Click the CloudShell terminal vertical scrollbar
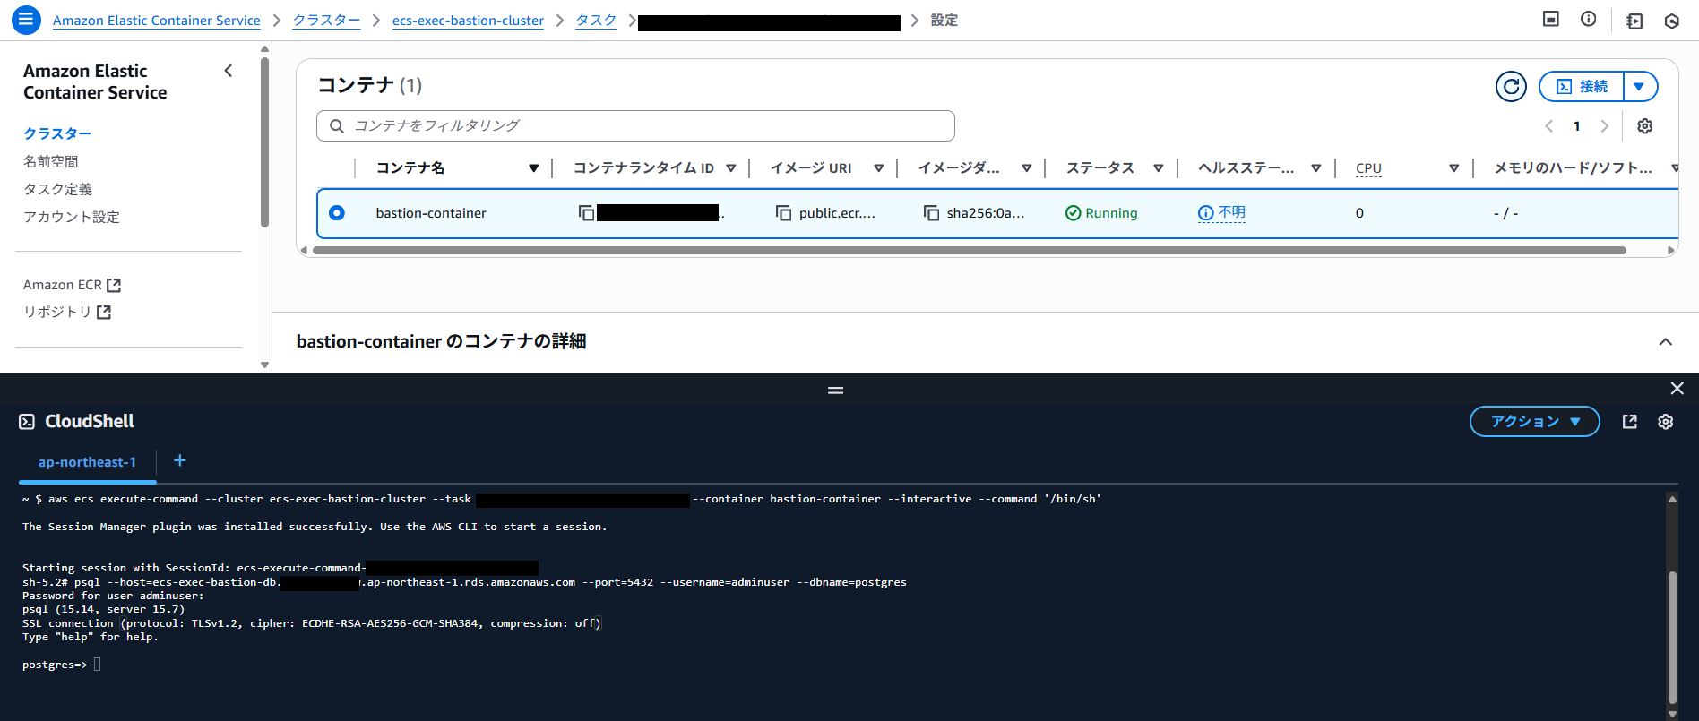The width and height of the screenshot is (1699, 721). (1672, 638)
